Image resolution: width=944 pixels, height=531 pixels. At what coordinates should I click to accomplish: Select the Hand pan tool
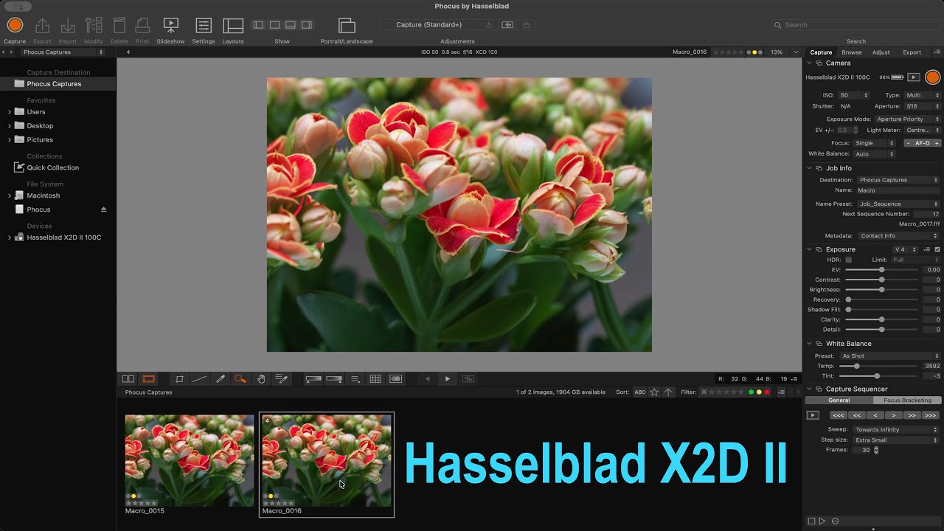[x=261, y=379]
